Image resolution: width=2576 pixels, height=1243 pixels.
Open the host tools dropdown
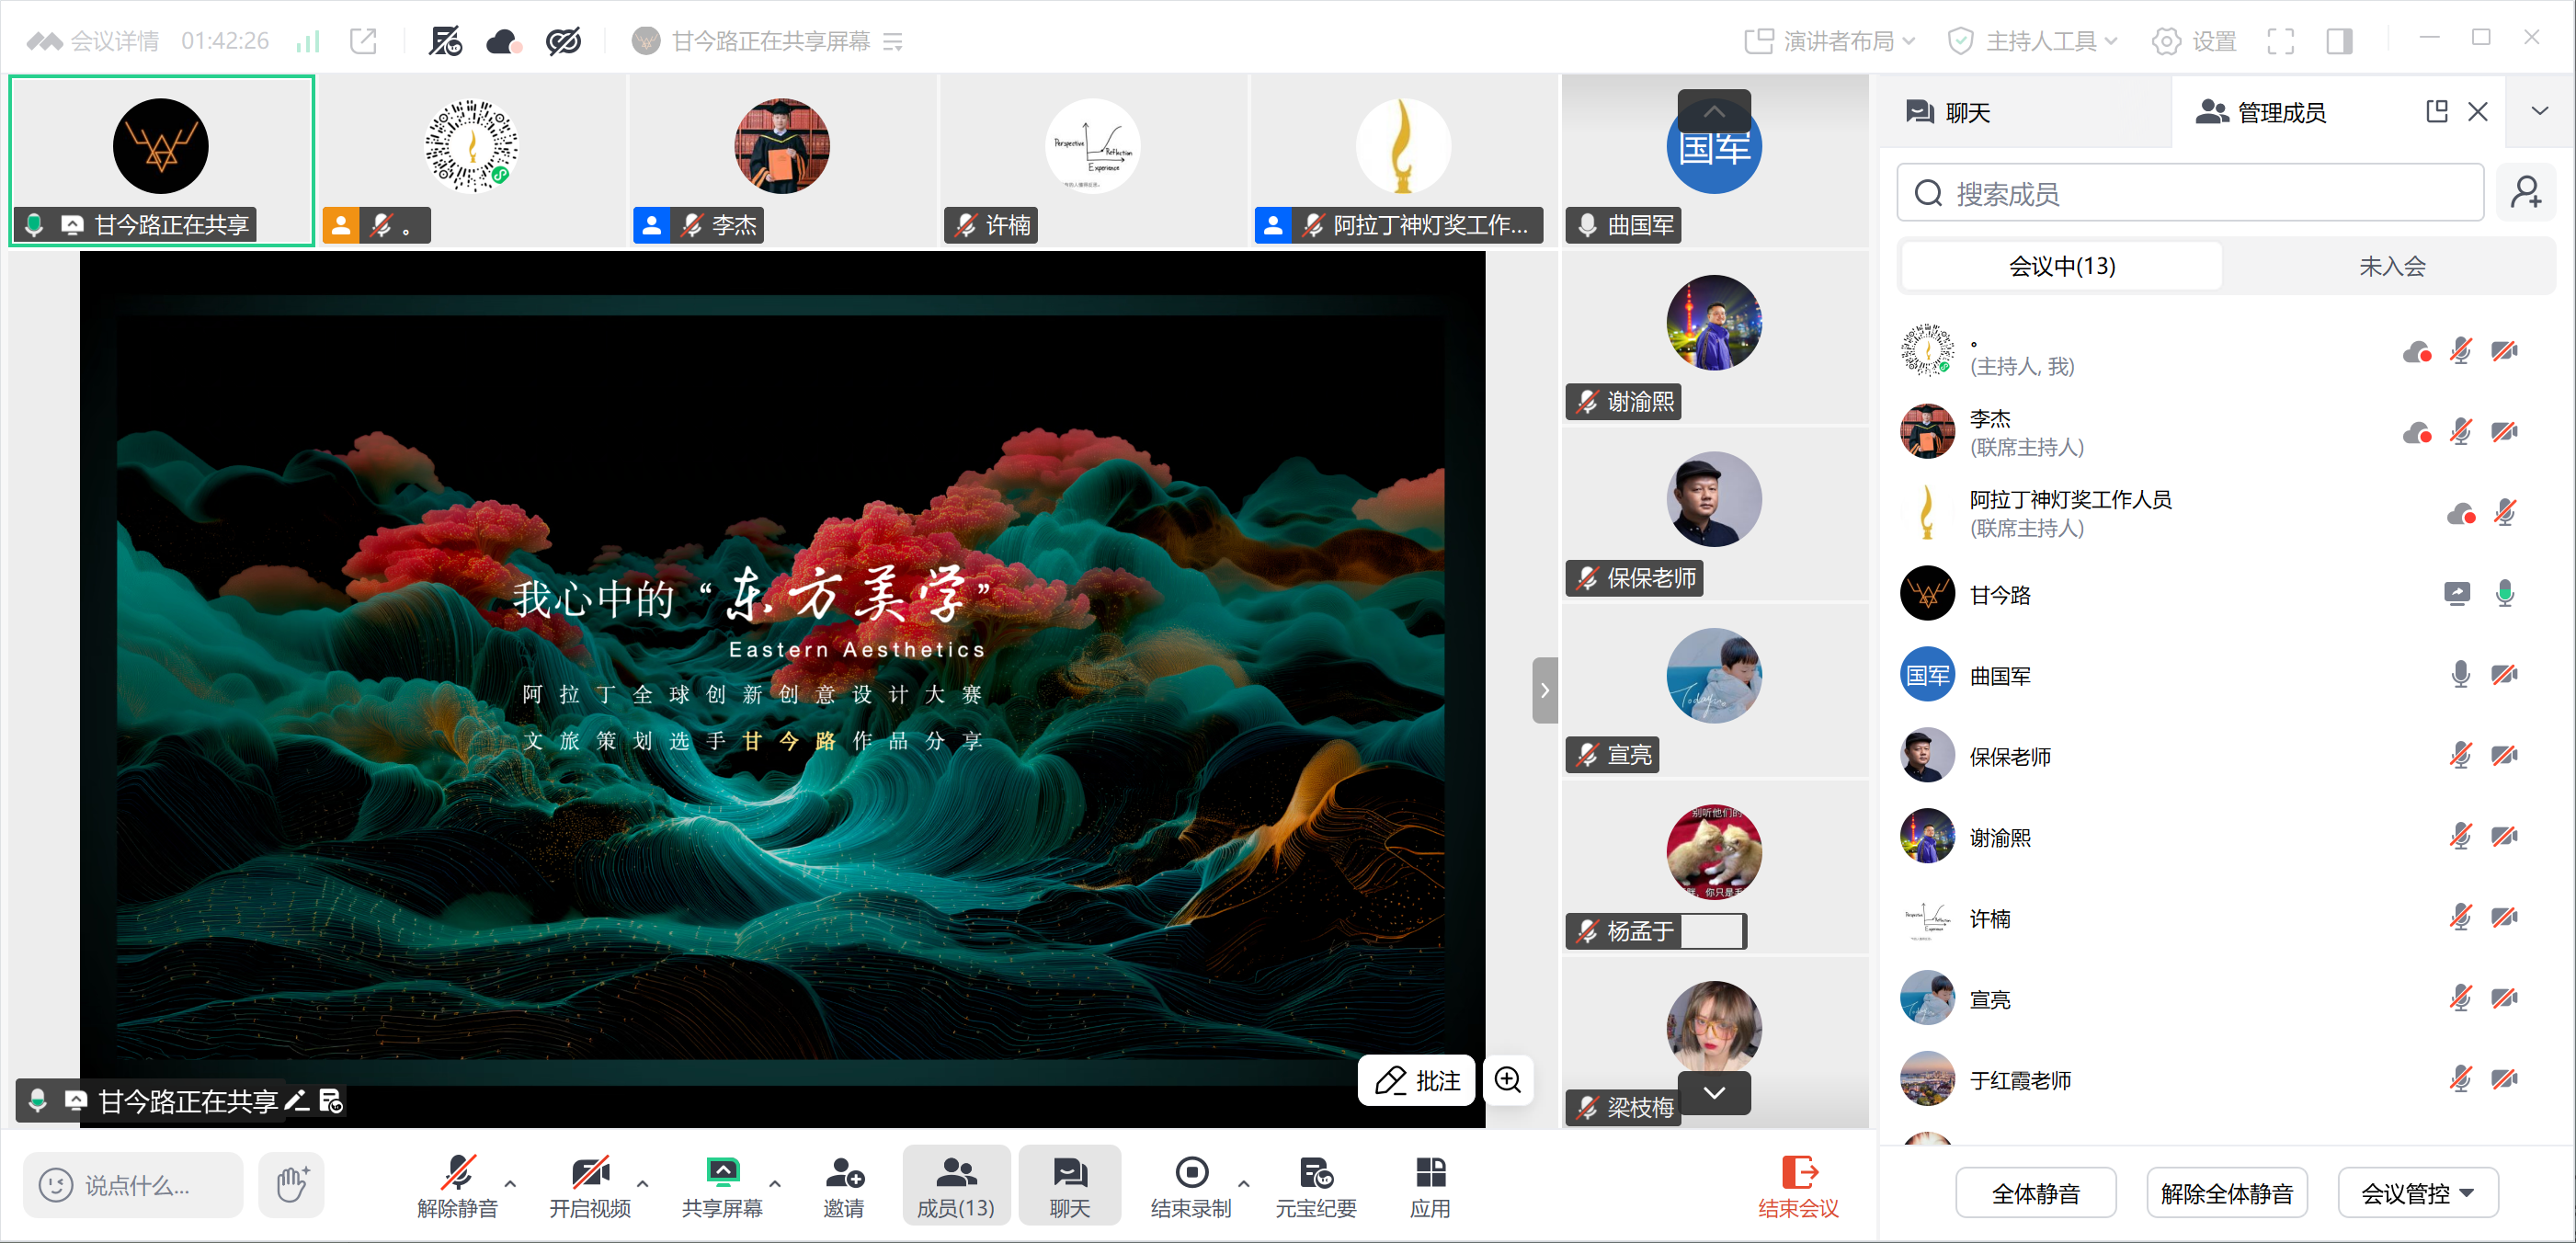2032,41
